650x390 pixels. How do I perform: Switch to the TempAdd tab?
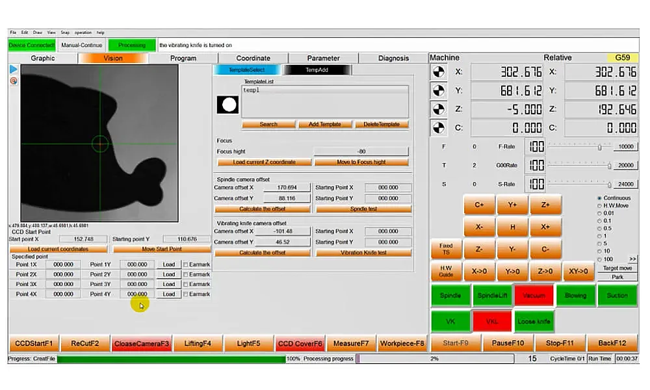[317, 70]
